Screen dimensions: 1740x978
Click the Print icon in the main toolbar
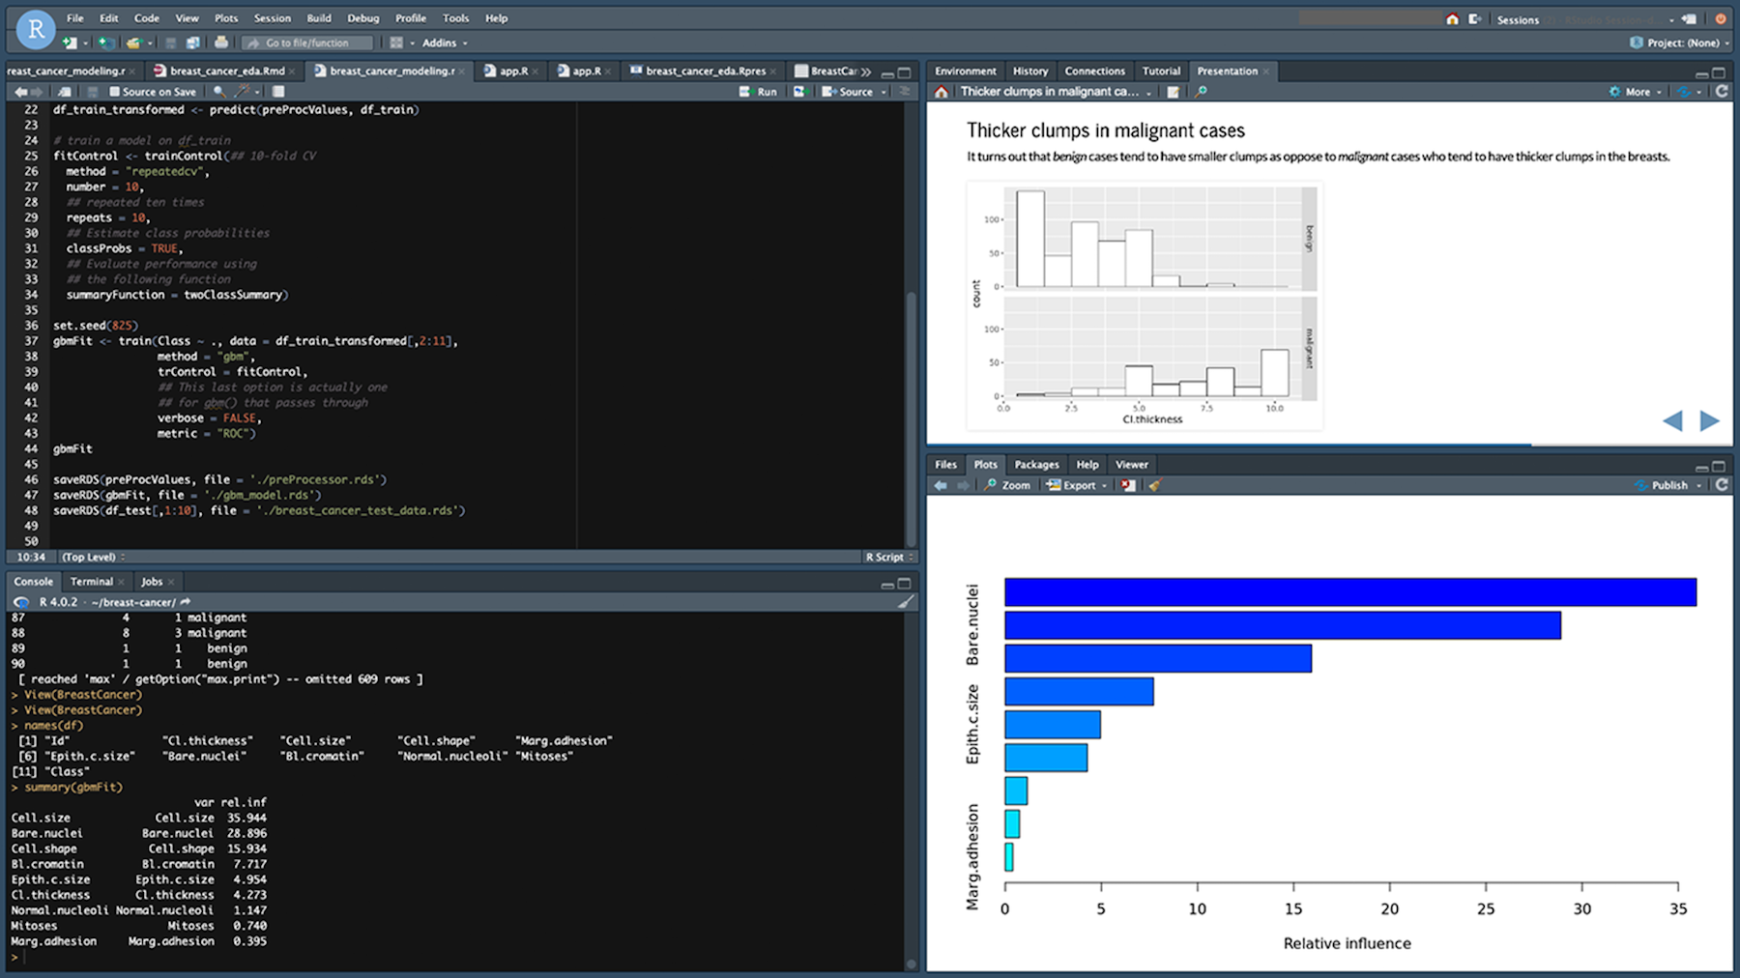pyautogui.click(x=222, y=43)
